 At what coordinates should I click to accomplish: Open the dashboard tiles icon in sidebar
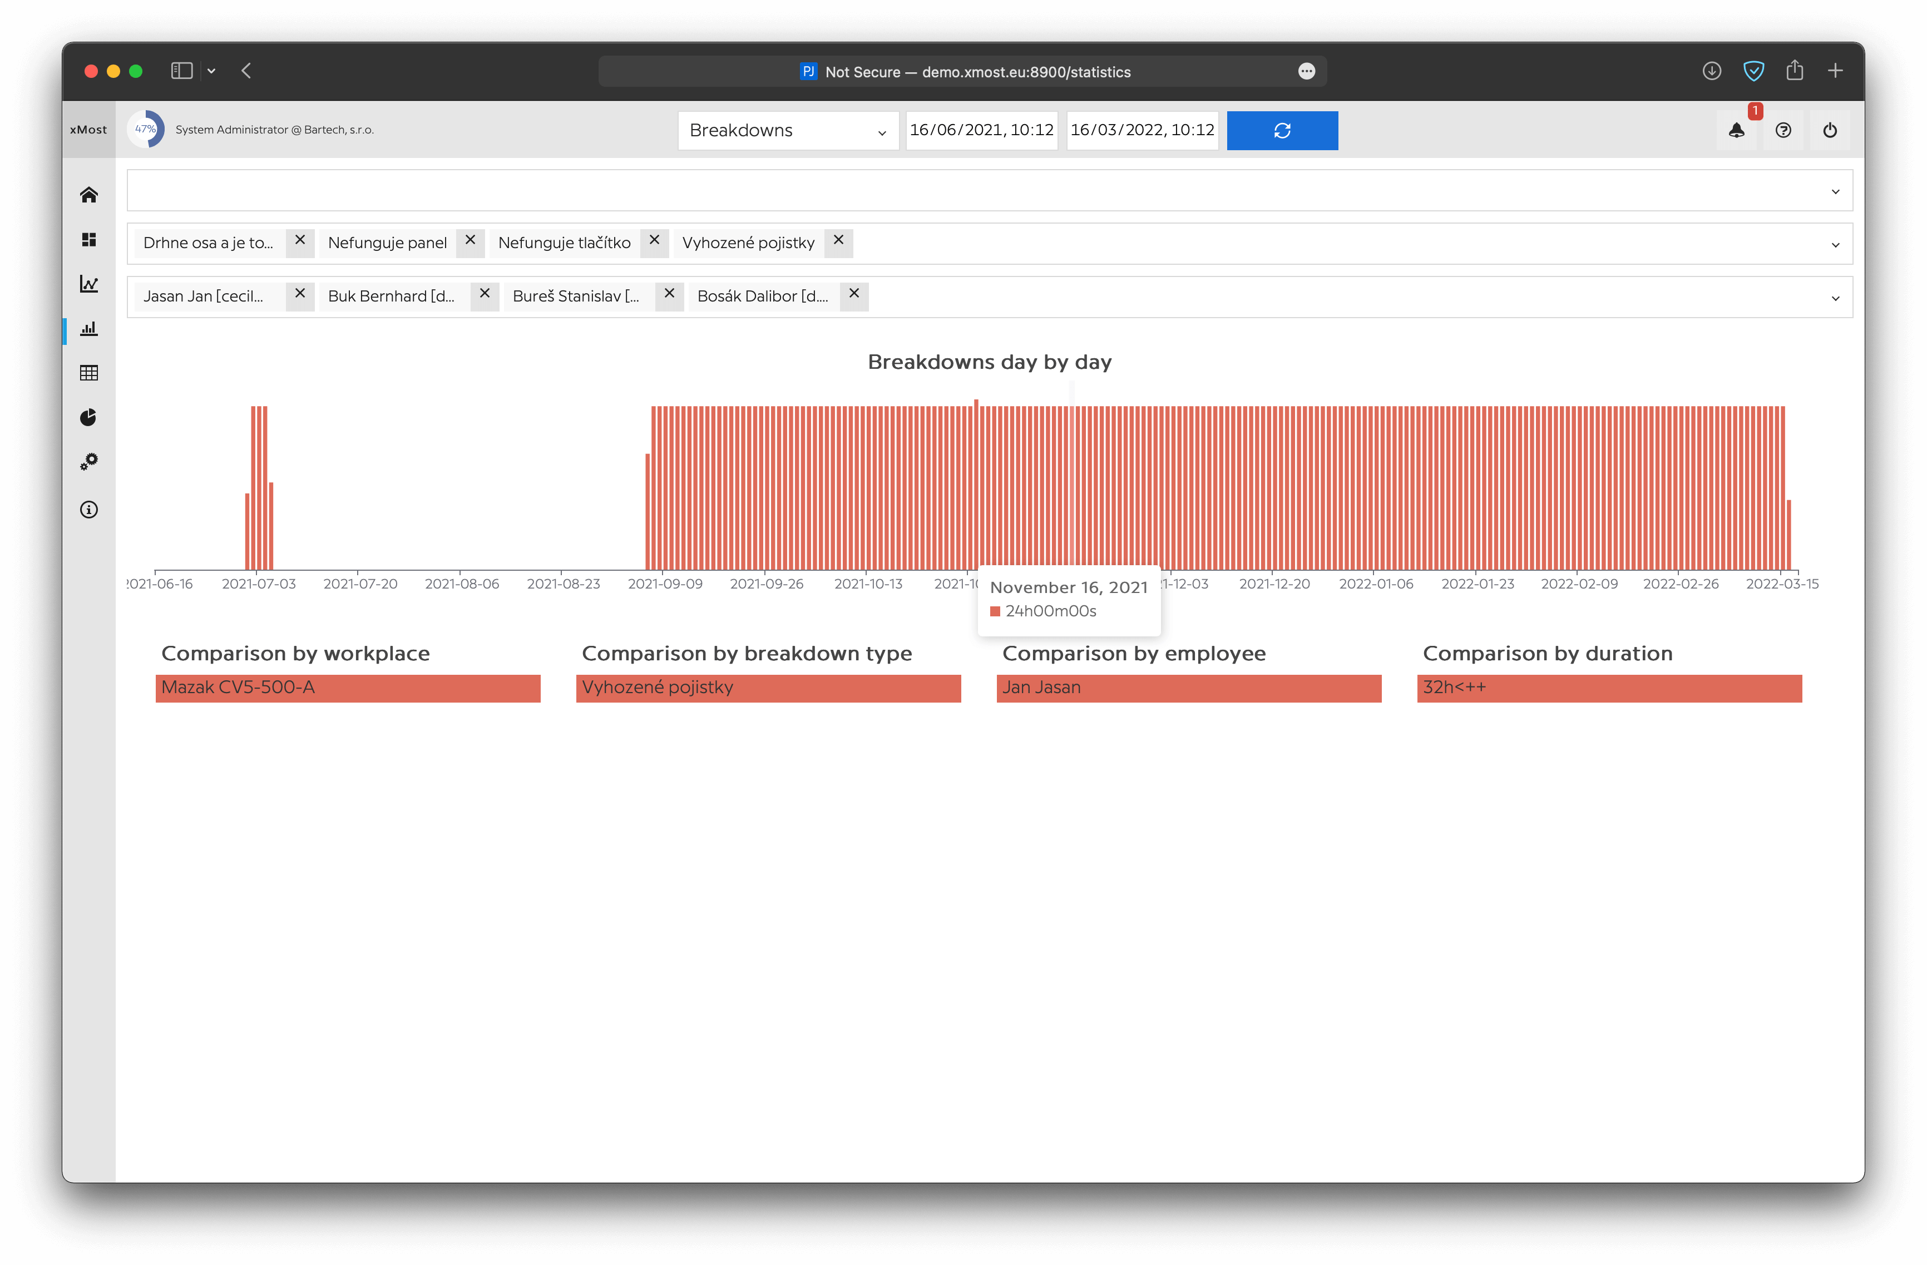tap(89, 240)
